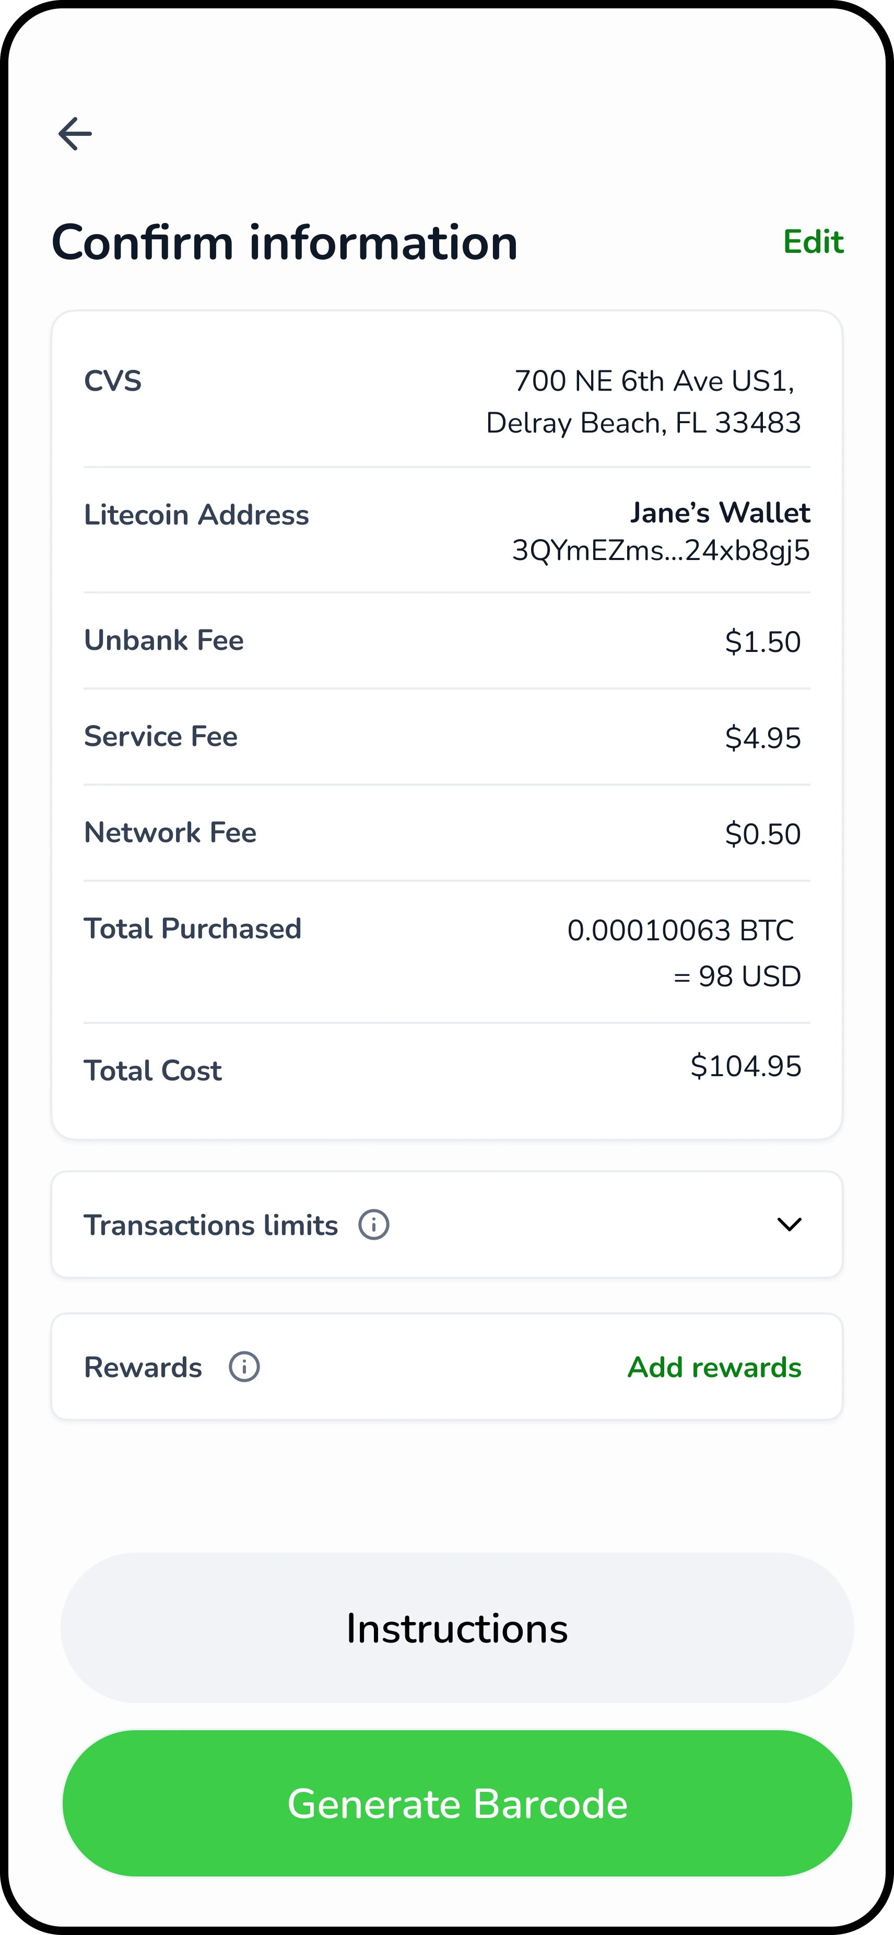Tap the Unbank Fee amount $1.50
The width and height of the screenshot is (894, 1935).
(762, 642)
